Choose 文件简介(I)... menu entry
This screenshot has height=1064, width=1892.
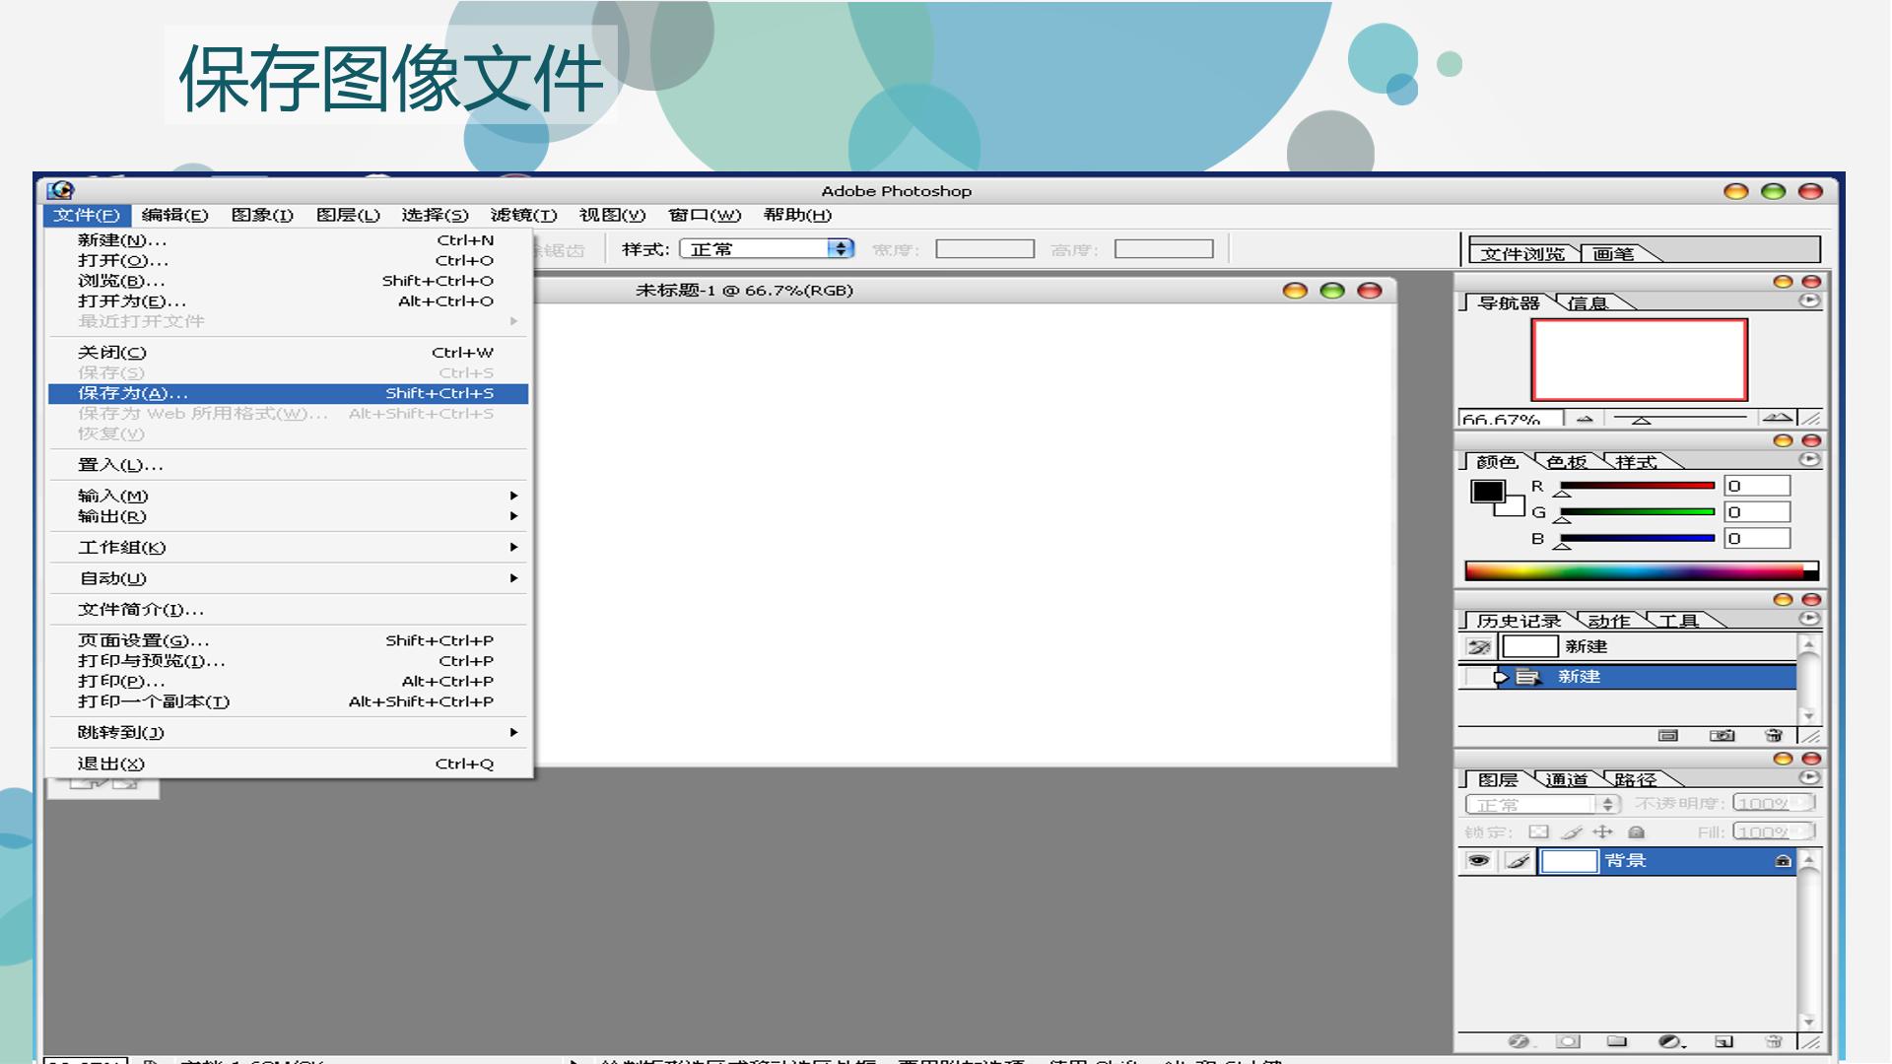(288, 609)
